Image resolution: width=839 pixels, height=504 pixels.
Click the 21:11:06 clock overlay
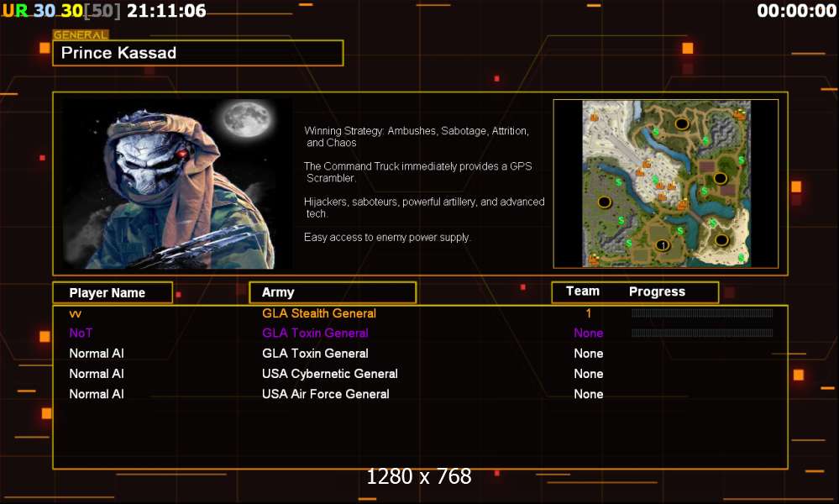tap(166, 11)
